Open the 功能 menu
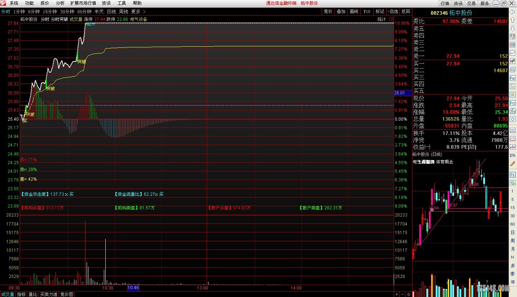Screen dimensions: 517x297 [x=29, y=3]
